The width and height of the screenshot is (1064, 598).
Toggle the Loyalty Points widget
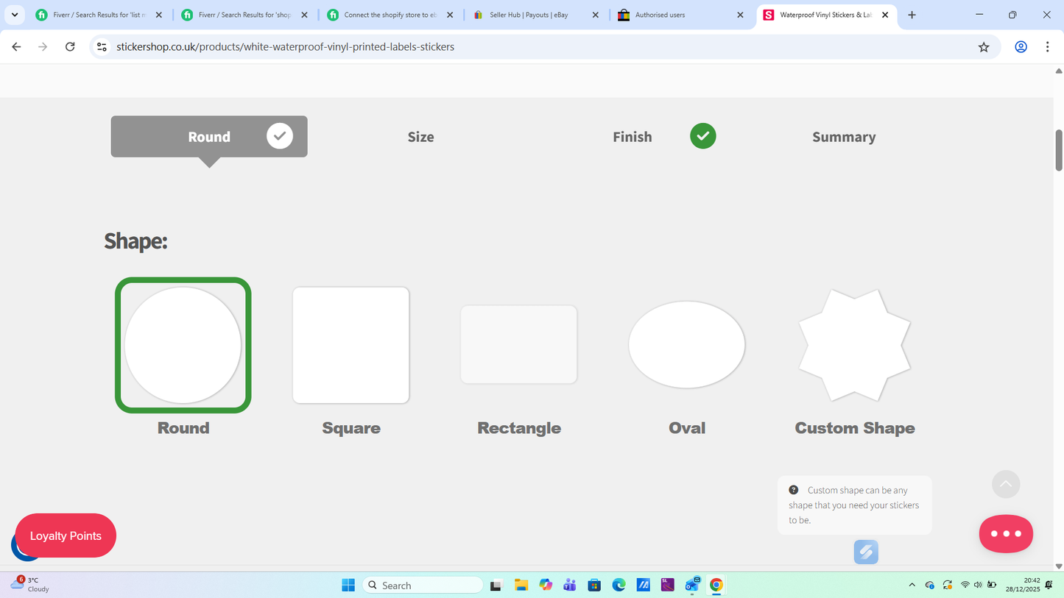point(65,535)
